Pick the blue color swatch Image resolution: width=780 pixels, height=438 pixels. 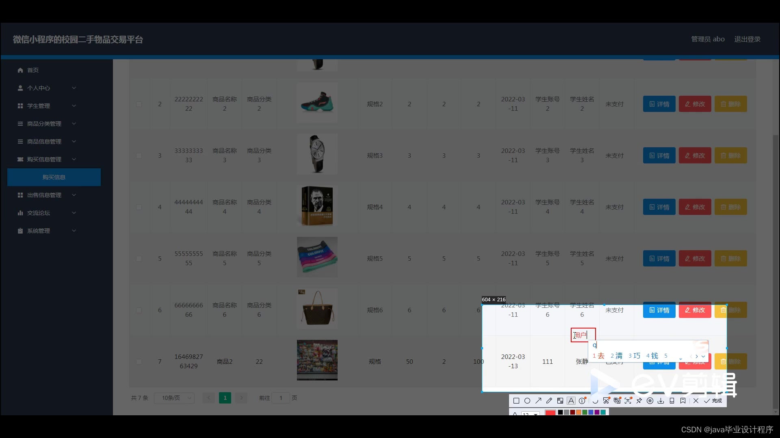coord(591,412)
